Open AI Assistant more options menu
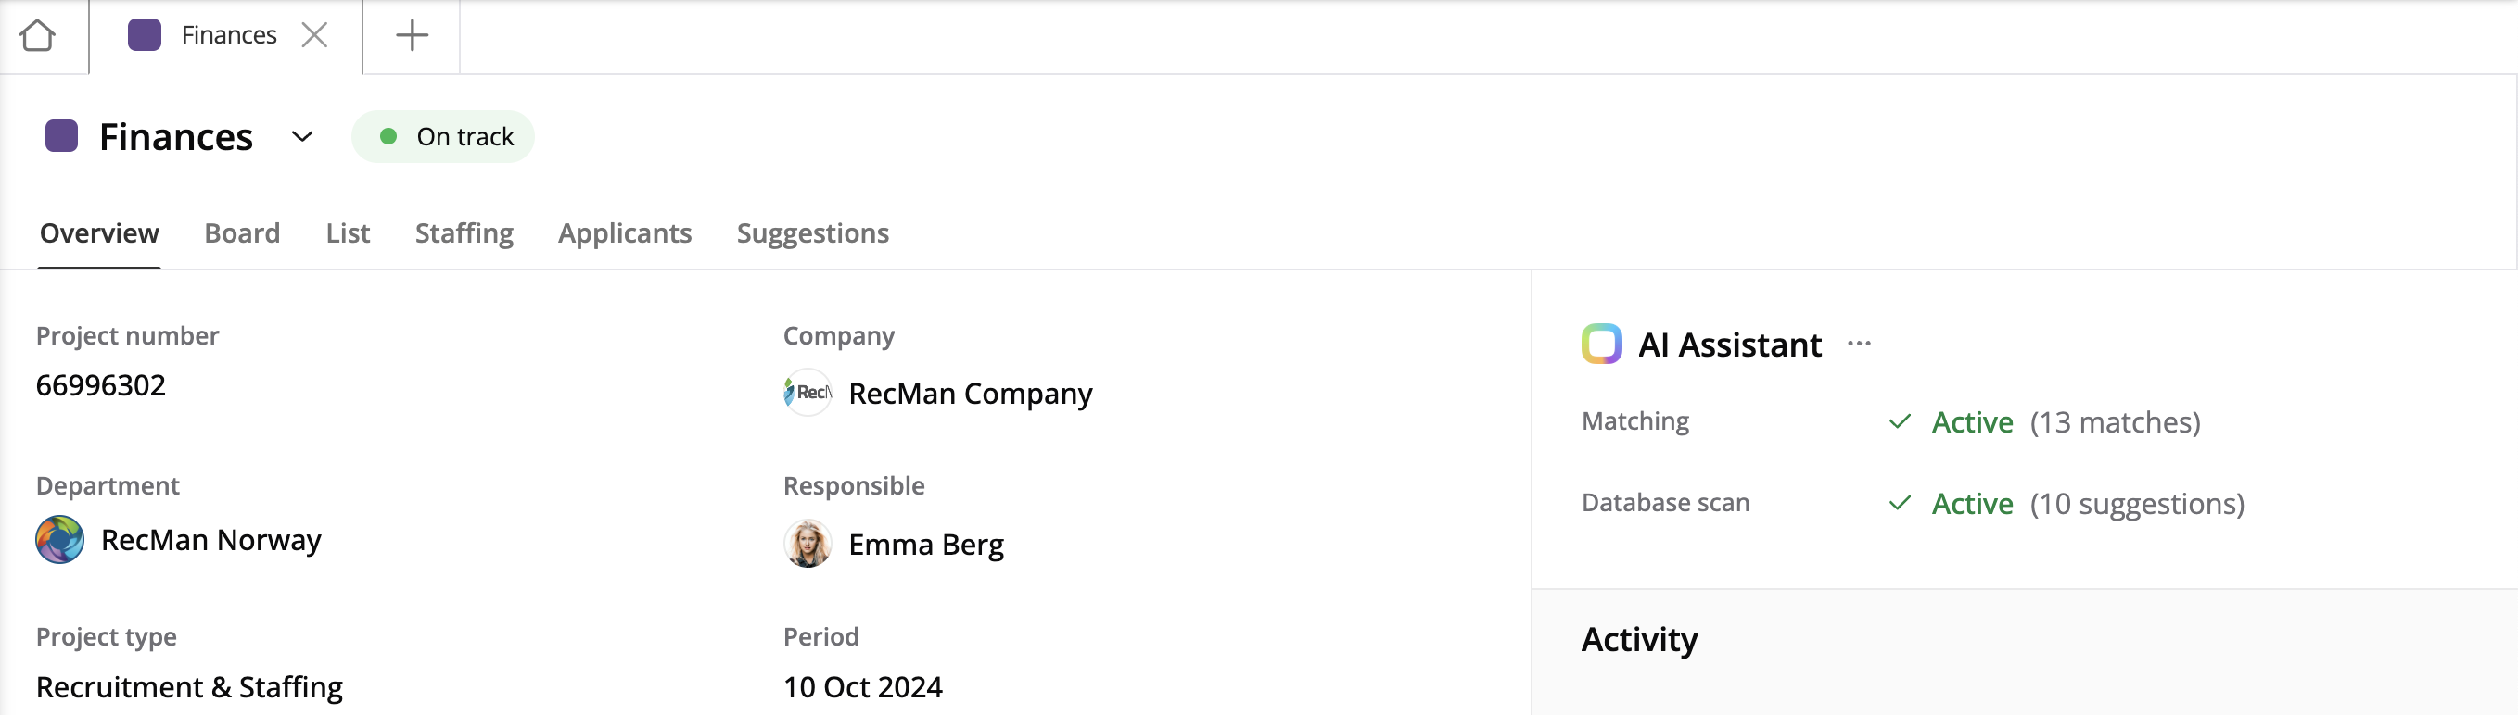The width and height of the screenshot is (2518, 715). [x=1858, y=344]
